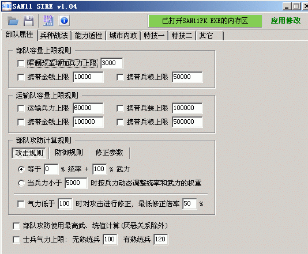Click the green 已打开SAN11PK.EXE的内存区 status button
Image resolution: width=308 pixels, height=254 pixels.
pos(205,21)
